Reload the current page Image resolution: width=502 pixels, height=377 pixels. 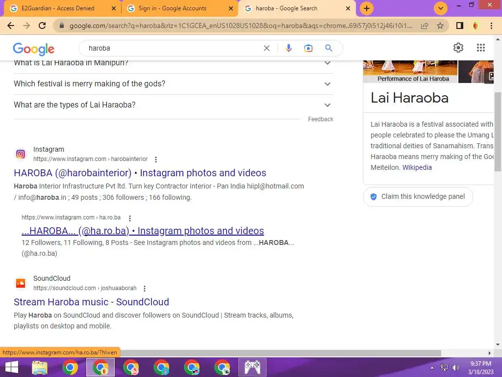pyautogui.click(x=42, y=26)
